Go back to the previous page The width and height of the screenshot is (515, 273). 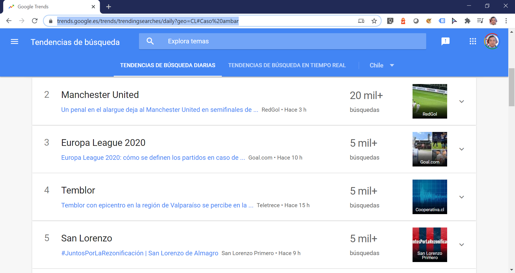click(9, 21)
